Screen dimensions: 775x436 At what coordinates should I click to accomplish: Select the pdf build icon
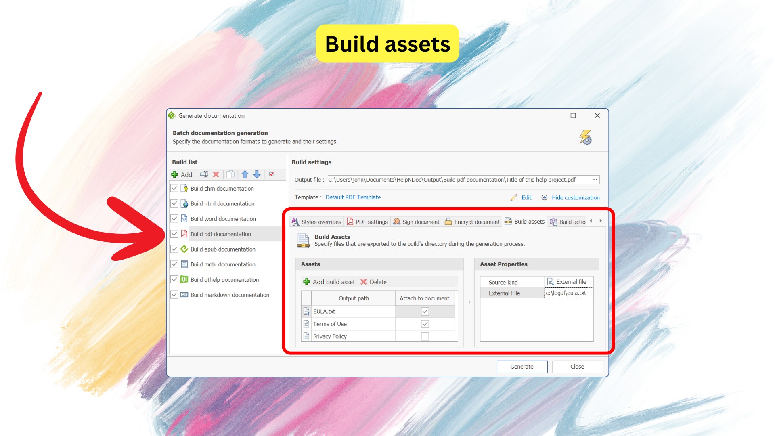point(184,234)
